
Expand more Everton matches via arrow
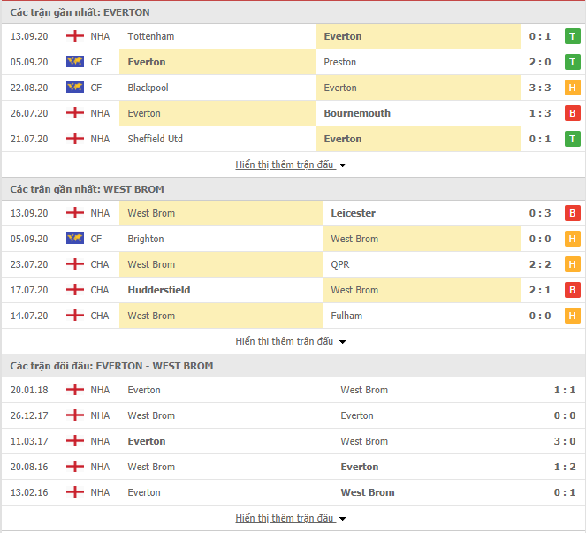(342, 164)
